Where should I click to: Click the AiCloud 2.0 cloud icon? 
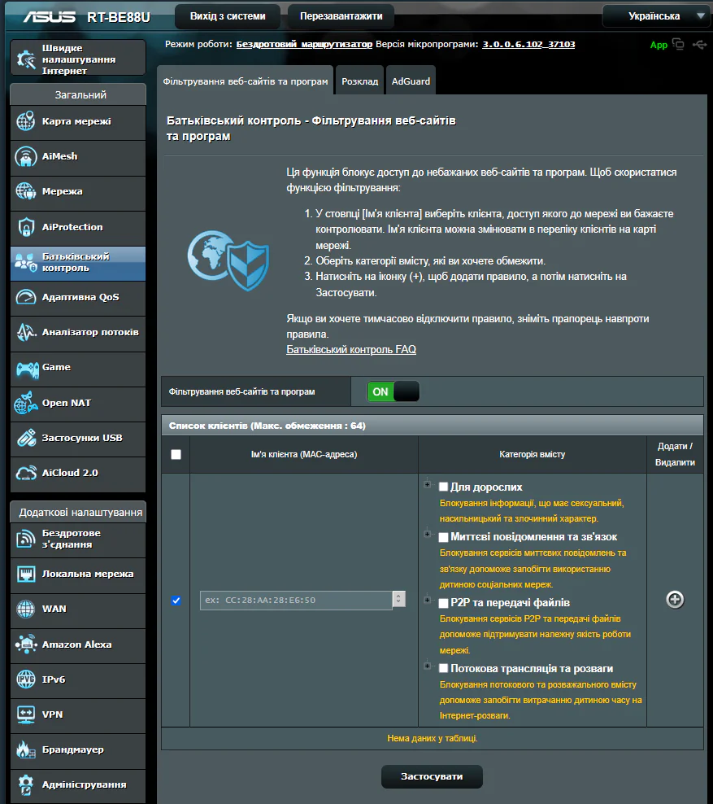[x=26, y=473]
